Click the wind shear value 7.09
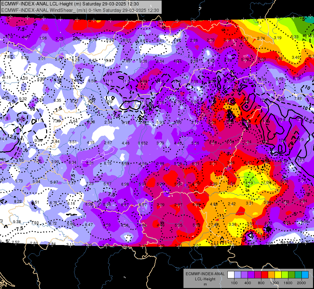The height and width of the screenshot is (289, 314). point(267,182)
